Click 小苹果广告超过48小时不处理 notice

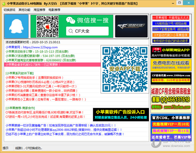coord(64,130)
